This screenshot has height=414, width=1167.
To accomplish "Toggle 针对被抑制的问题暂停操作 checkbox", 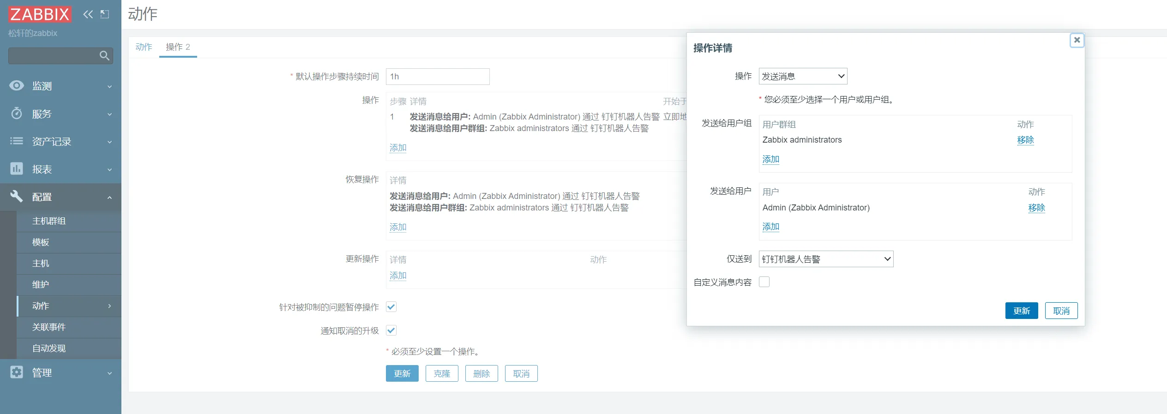I will pyautogui.click(x=391, y=307).
